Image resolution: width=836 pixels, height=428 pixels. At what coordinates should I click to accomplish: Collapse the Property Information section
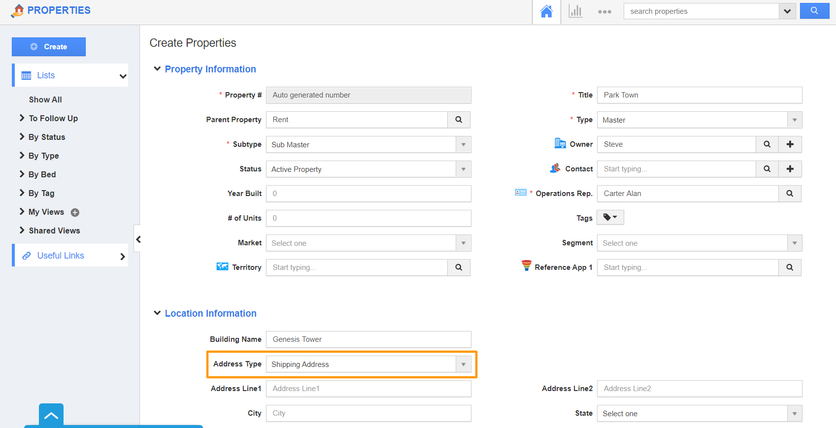pyautogui.click(x=157, y=69)
